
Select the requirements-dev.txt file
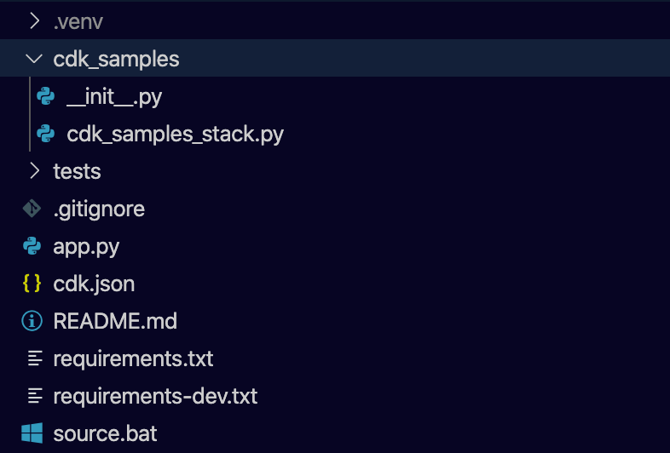click(x=155, y=396)
